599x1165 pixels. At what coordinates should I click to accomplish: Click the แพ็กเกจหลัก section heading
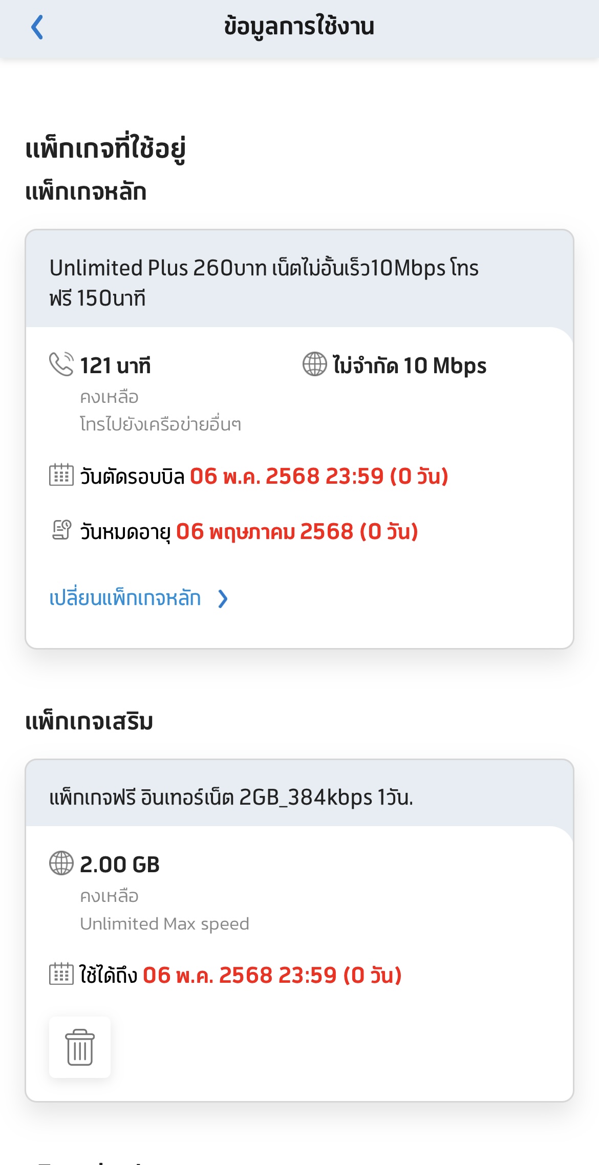click(x=86, y=191)
